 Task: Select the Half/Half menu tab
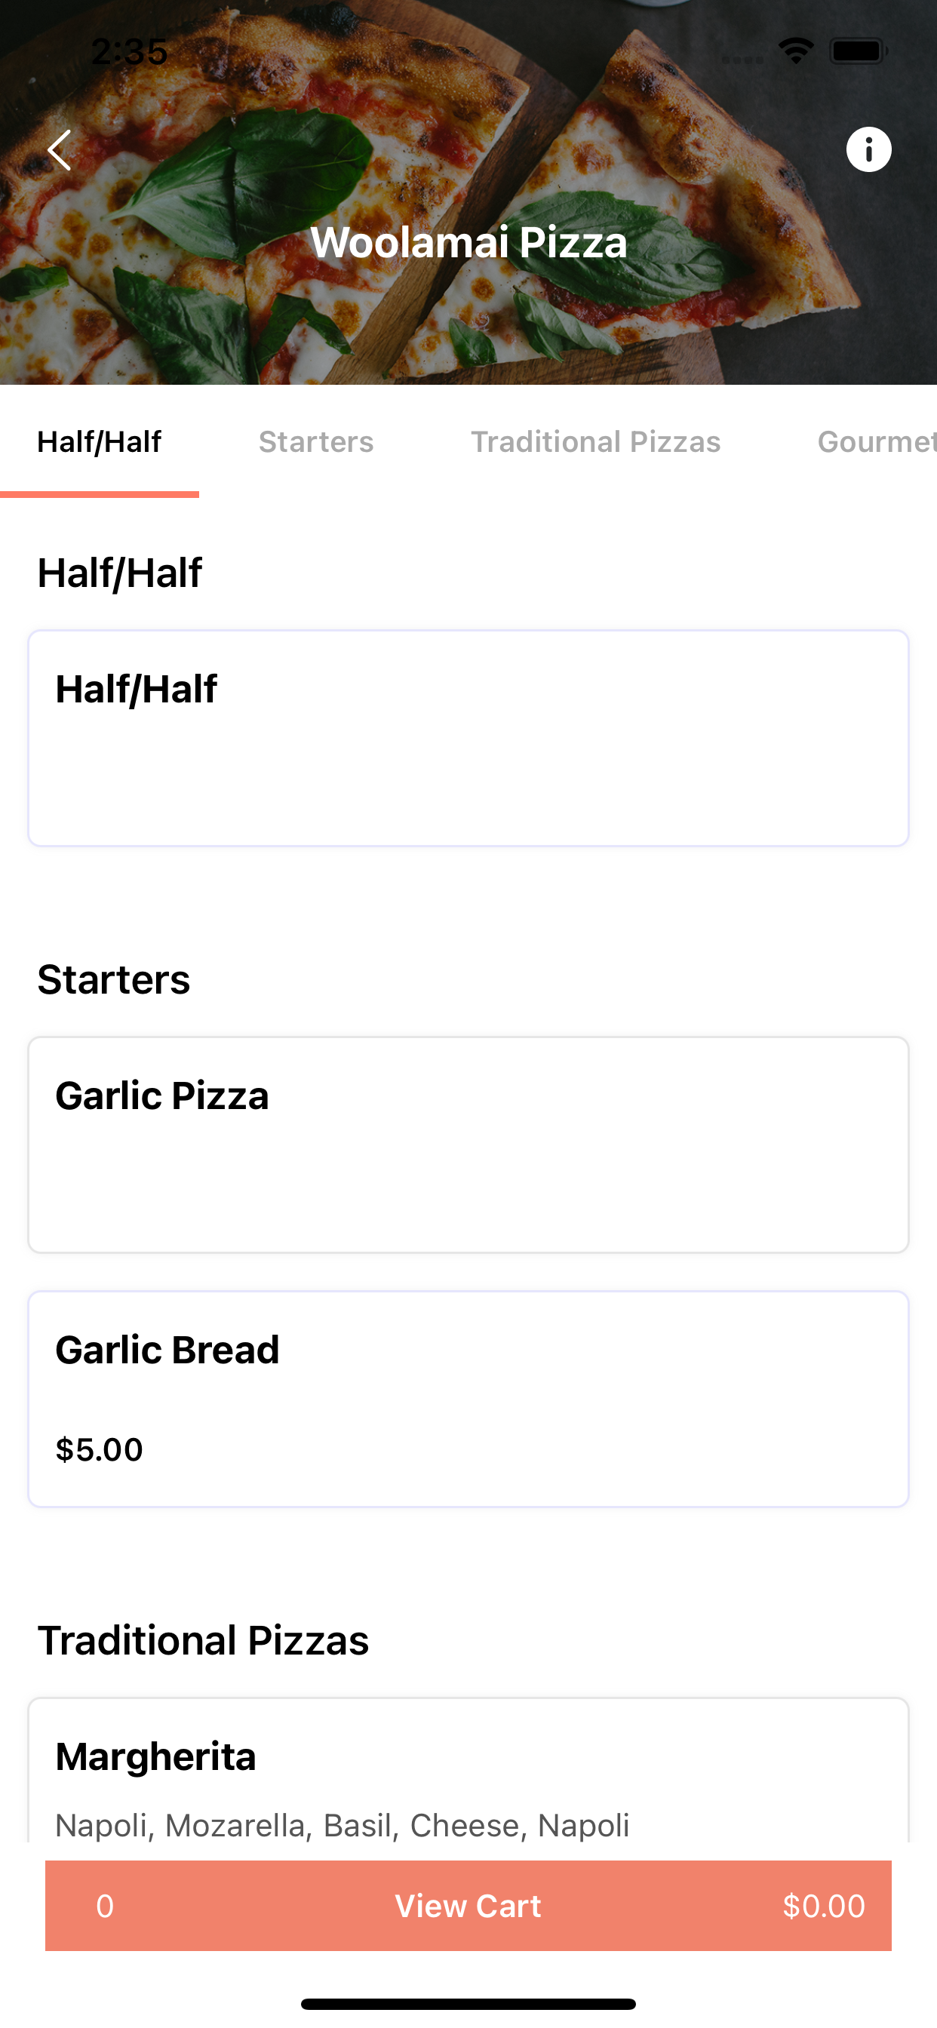[x=100, y=441]
